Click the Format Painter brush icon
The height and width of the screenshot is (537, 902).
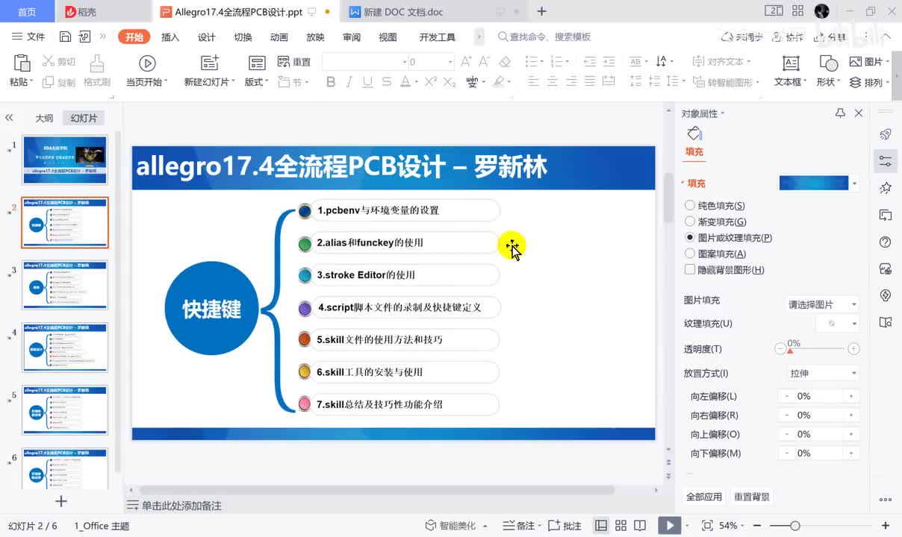pos(96,64)
